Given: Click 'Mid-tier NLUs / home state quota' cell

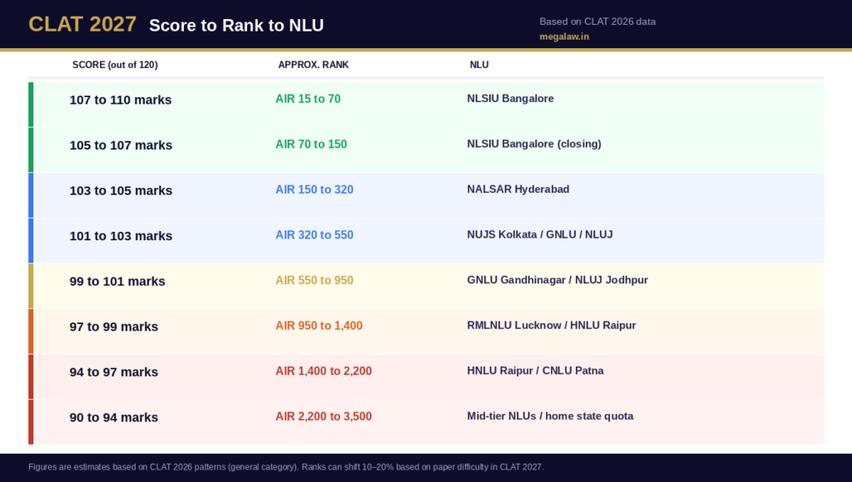Looking at the screenshot, I should (x=551, y=416).
